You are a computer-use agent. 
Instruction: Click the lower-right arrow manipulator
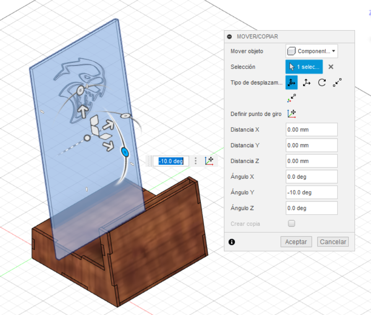click(x=109, y=146)
